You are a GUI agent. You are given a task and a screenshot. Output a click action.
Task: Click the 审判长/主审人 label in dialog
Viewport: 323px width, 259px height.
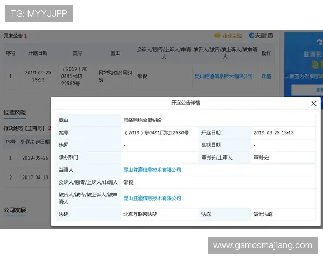coord(217,158)
